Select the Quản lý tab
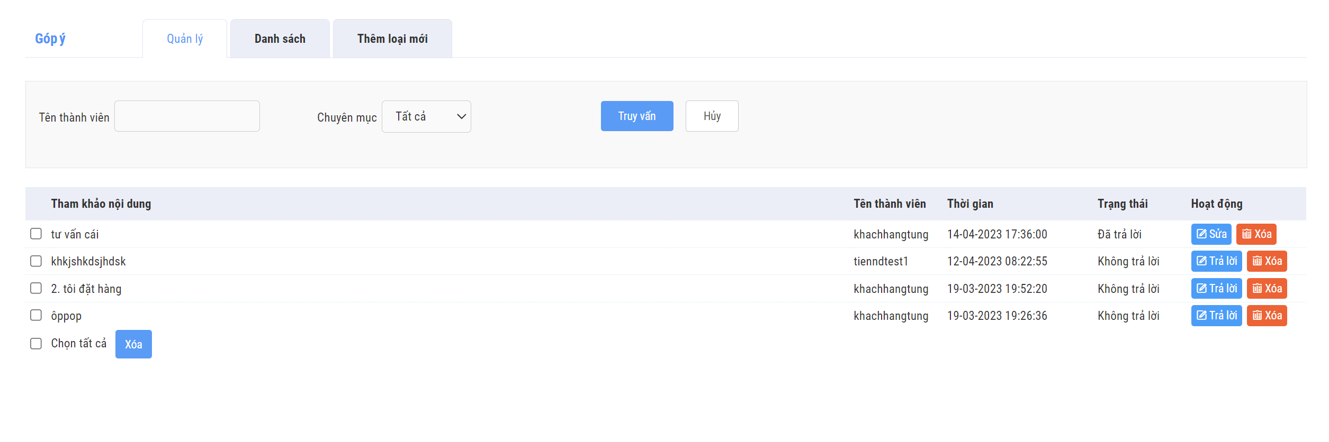 point(185,39)
